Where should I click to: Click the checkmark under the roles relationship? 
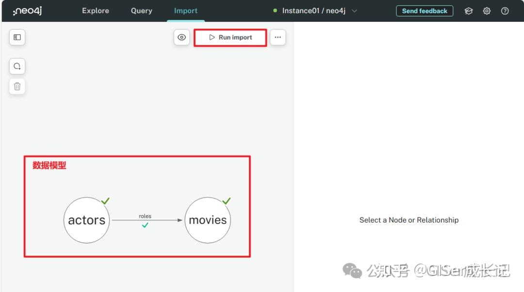tap(145, 225)
